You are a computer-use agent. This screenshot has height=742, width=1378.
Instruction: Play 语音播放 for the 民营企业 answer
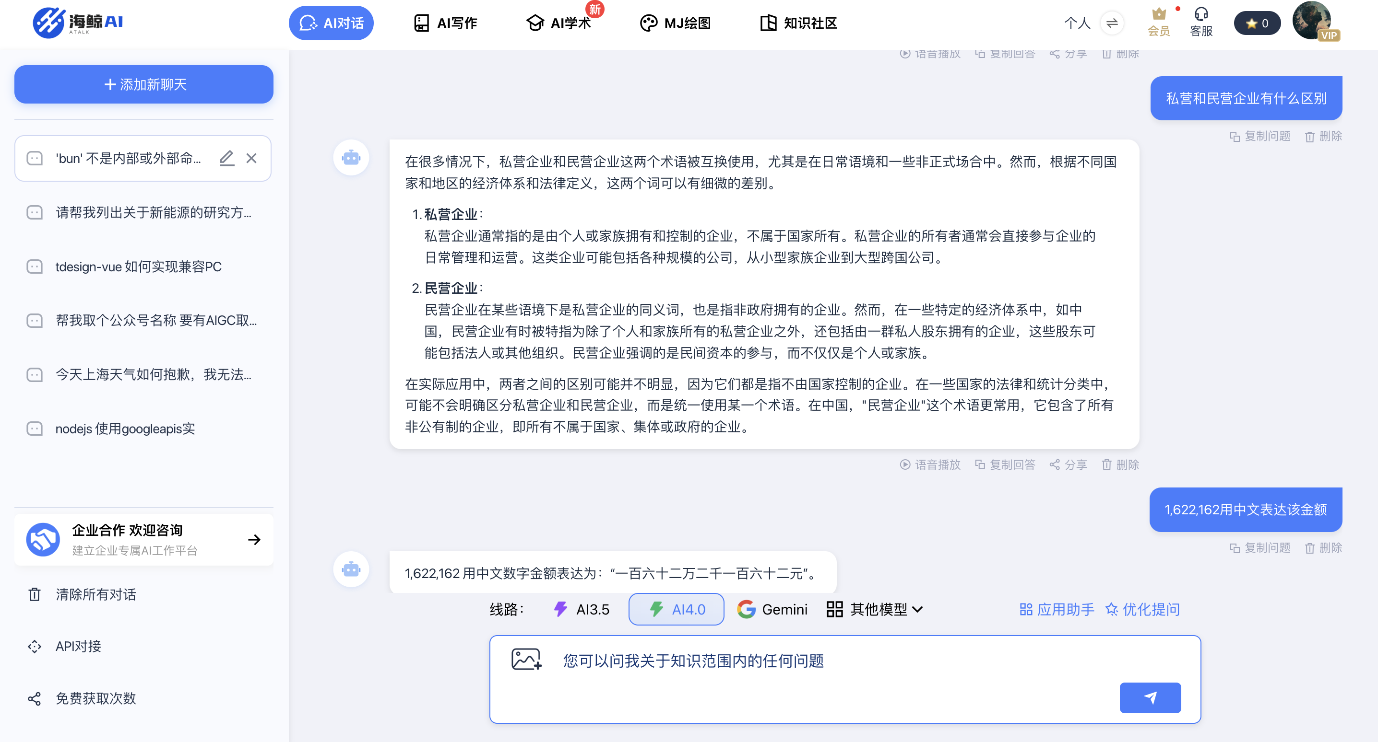(930, 464)
